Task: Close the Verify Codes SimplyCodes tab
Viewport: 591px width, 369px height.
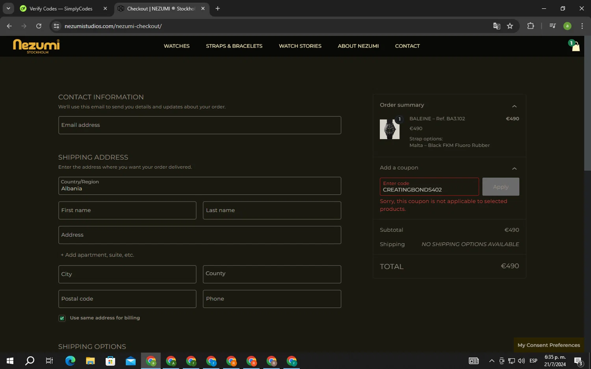Action: 105,8
